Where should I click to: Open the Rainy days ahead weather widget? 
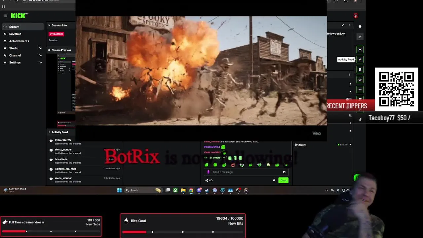point(15,190)
